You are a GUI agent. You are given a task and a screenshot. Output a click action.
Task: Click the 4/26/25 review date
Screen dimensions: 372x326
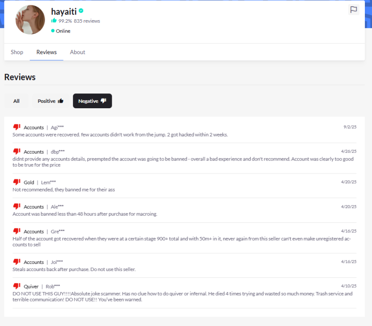click(349, 152)
